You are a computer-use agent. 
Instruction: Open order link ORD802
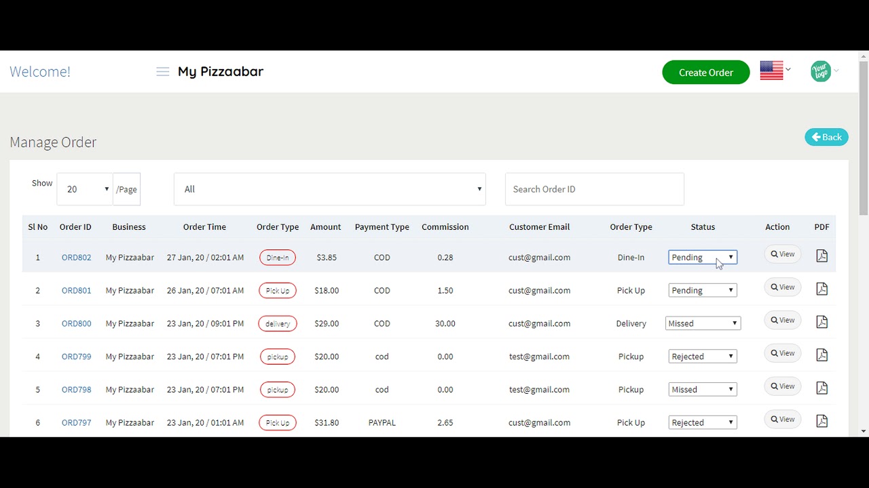tap(76, 258)
